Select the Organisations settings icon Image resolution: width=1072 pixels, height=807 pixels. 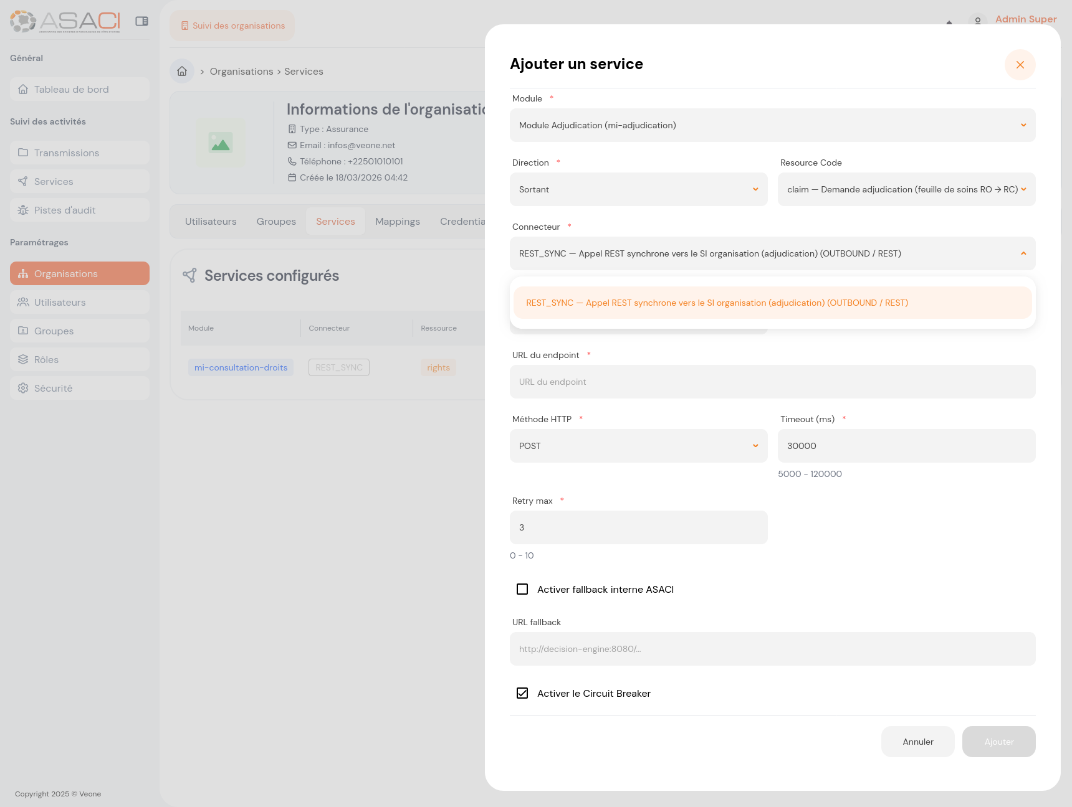pos(23,273)
